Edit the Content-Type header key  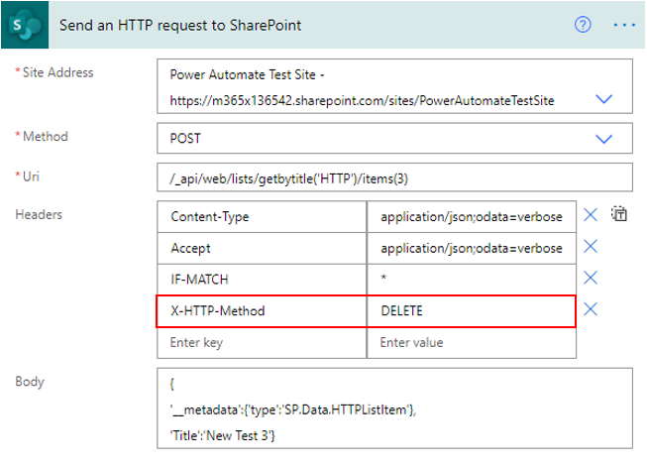[x=262, y=217]
